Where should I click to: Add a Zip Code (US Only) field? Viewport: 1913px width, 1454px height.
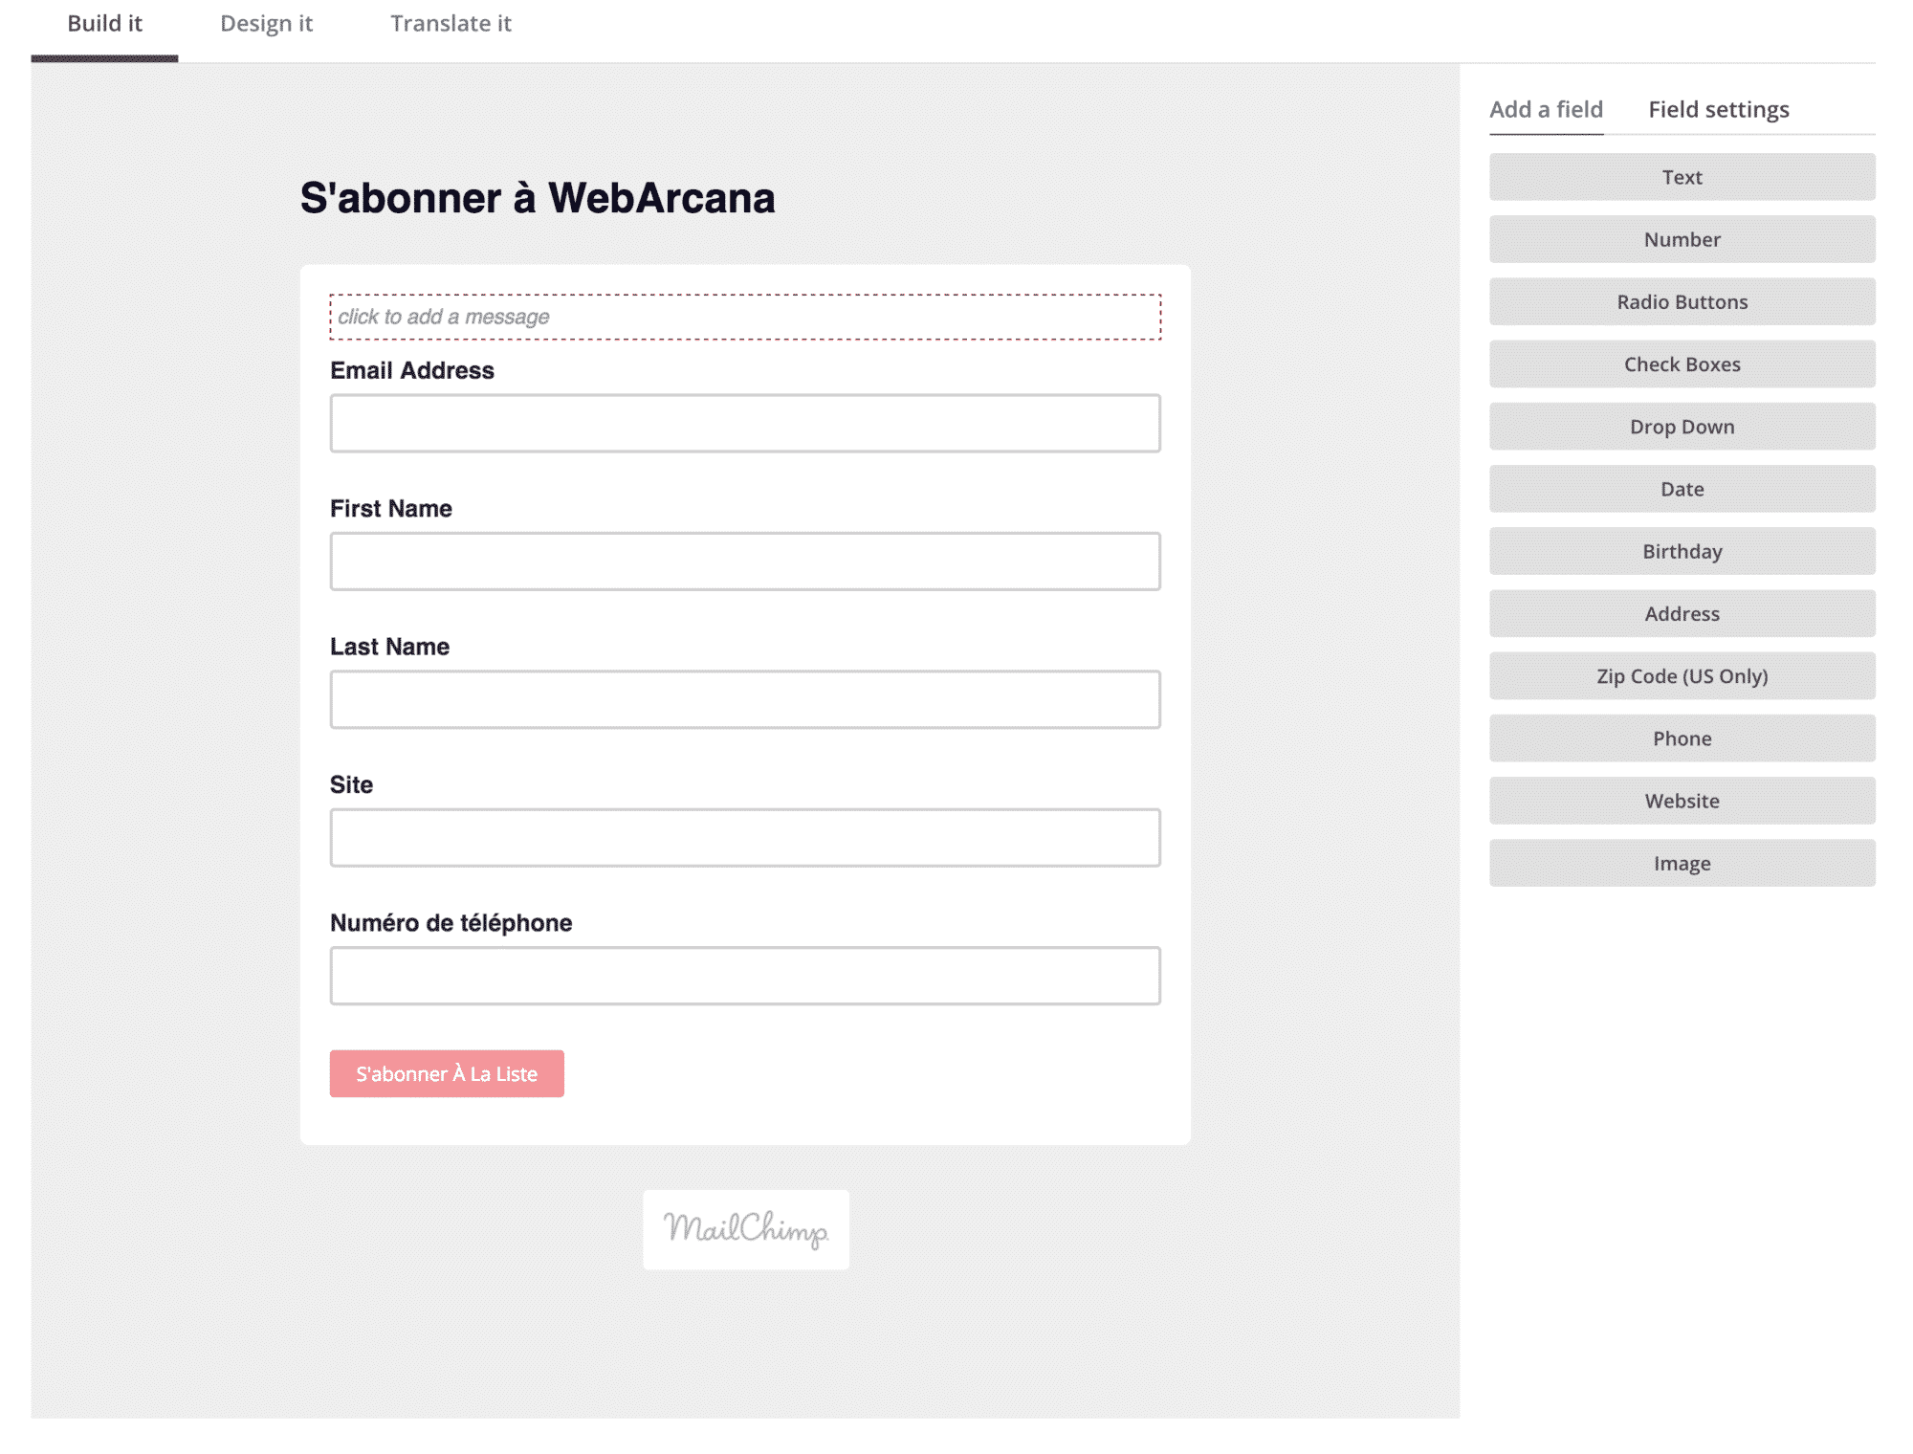(x=1682, y=675)
